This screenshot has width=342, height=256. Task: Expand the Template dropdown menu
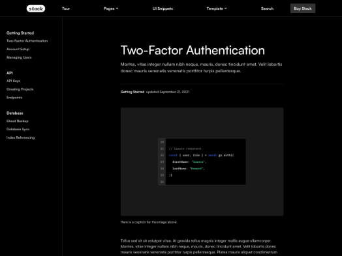pyautogui.click(x=217, y=8)
